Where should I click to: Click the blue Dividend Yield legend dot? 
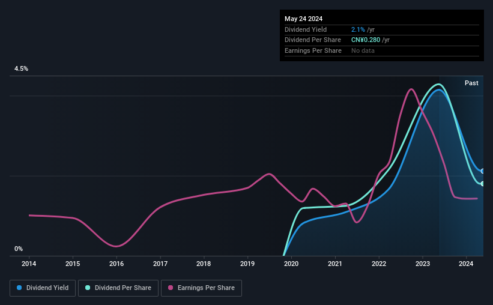[19, 288]
